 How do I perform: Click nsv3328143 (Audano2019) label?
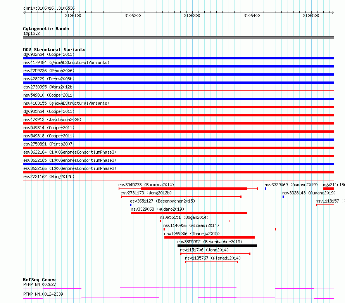(309, 193)
